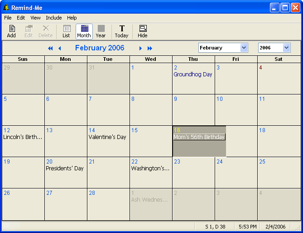The width and height of the screenshot is (303, 233).
Task: Select day 8 in the calendar
Action: (151, 110)
